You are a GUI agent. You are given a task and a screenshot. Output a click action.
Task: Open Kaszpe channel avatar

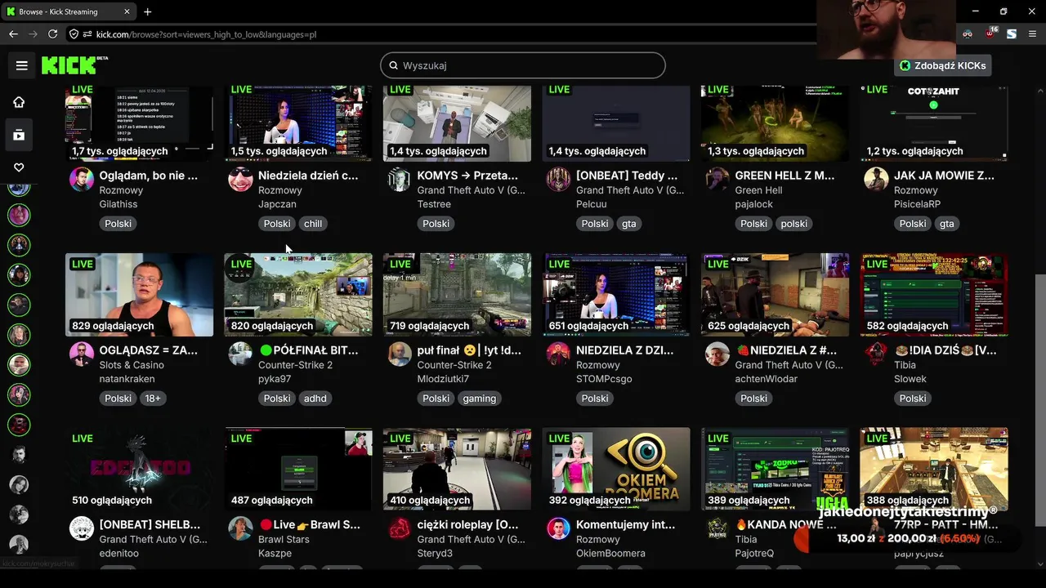point(240,528)
